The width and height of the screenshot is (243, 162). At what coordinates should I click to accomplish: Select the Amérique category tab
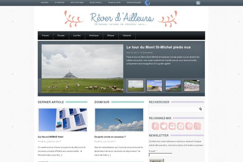click(94, 36)
